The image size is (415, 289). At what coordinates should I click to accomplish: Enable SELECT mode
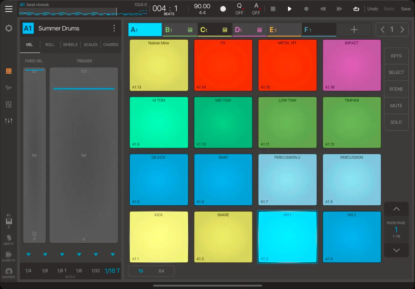tap(396, 72)
